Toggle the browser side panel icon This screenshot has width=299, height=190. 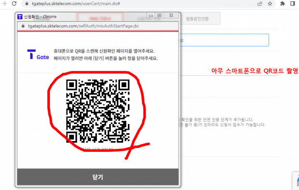coord(292,3)
